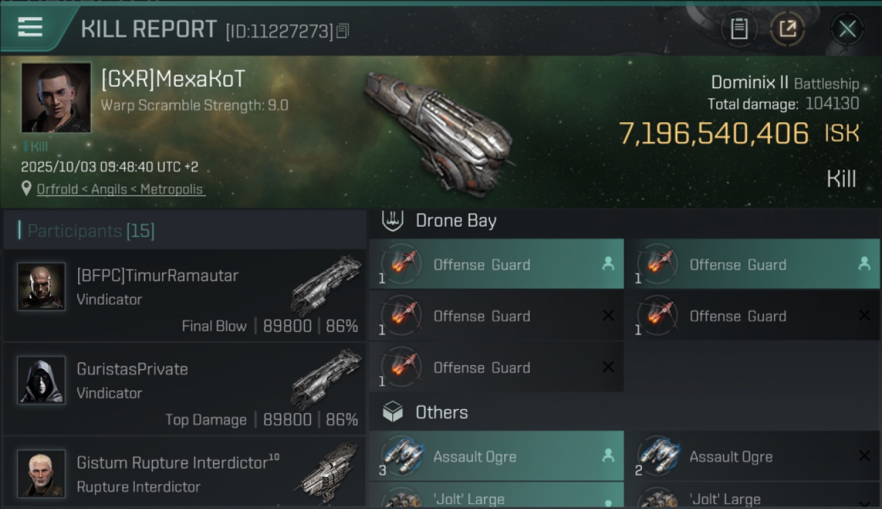
Task: Open the hamburger main menu
Action: click(31, 27)
